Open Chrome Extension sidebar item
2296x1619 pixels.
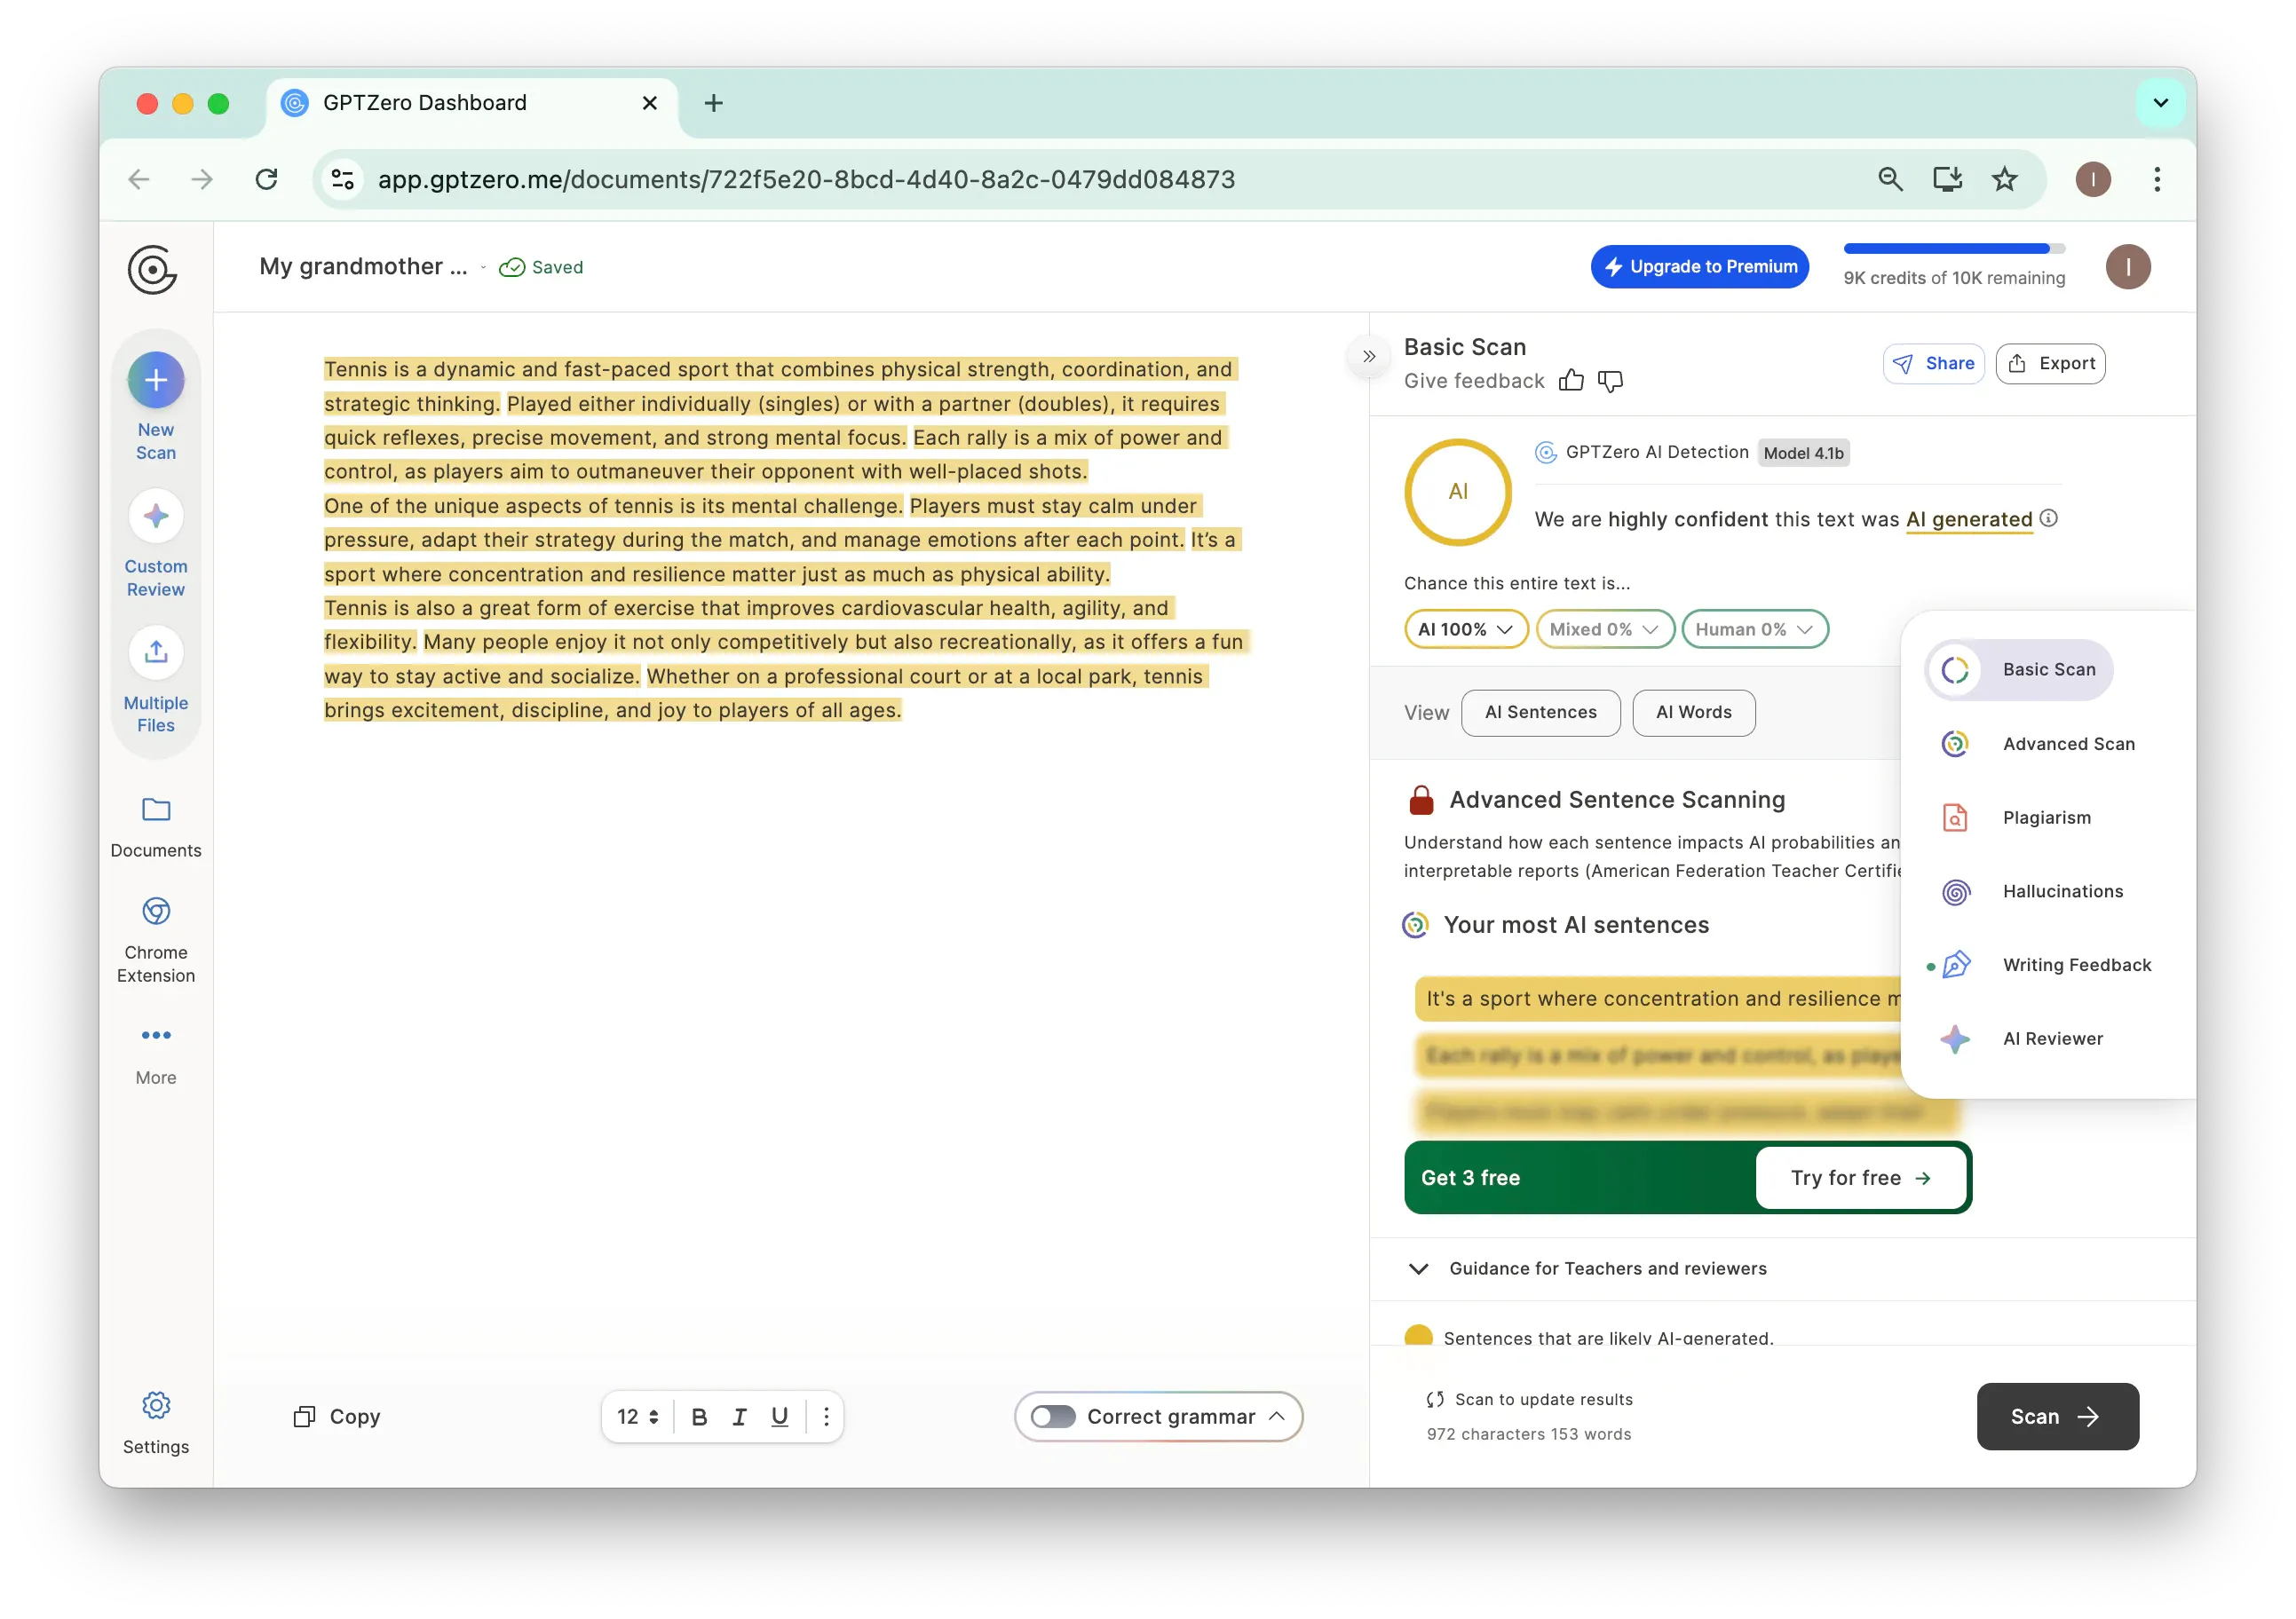coord(156,912)
